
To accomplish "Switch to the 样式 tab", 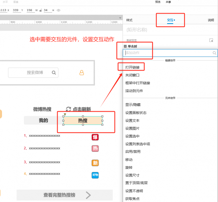I will tap(129, 20).
